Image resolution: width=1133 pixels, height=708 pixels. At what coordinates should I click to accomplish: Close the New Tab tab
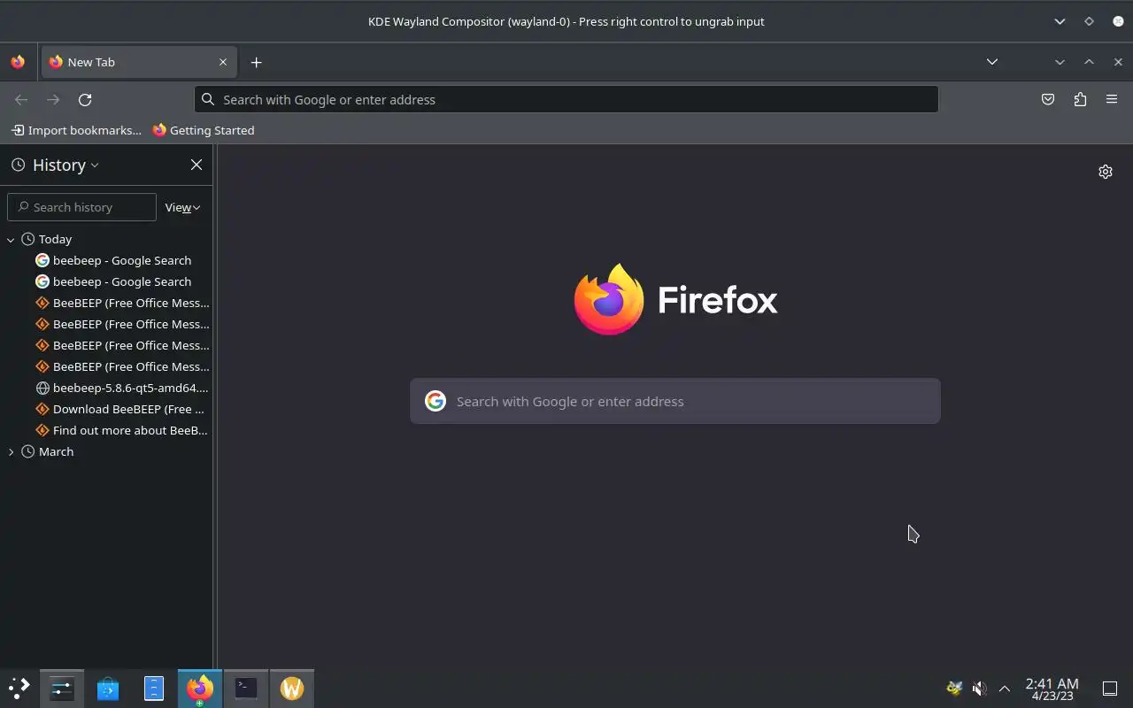[x=223, y=62]
